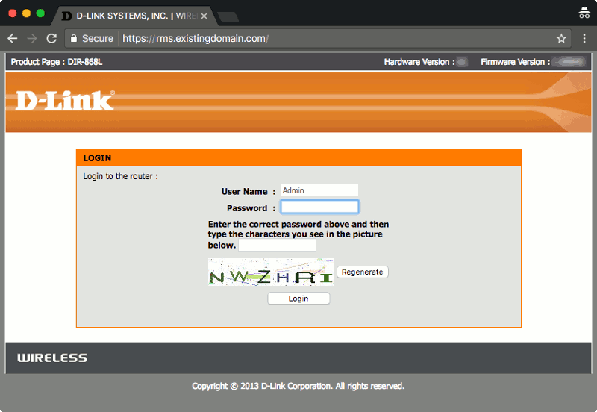This screenshot has width=597, height=412.
Task: Bookmark this page with the star icon
Action: [x=561, y=39]
